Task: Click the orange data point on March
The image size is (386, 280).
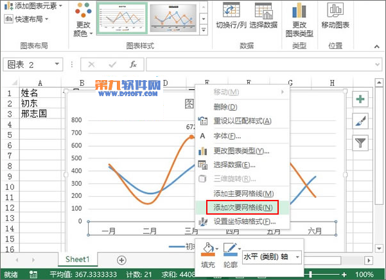Action: (x=191, y=137)
